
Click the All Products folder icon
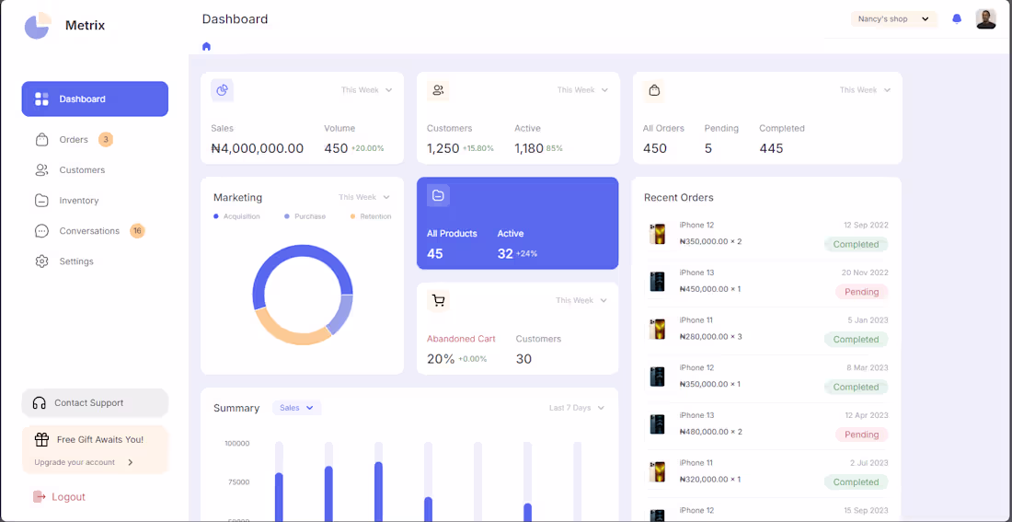(x=438, y=195)
